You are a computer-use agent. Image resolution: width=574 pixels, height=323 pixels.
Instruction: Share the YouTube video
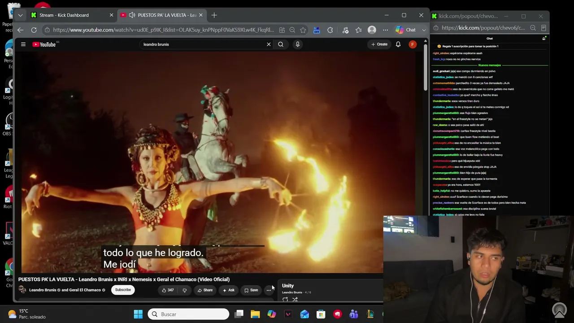point(205,290)
